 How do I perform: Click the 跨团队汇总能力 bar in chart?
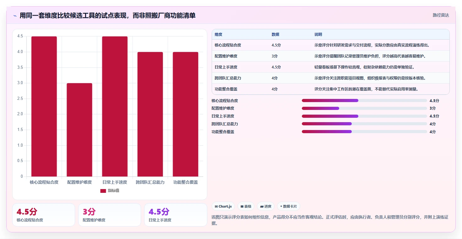coord(150,114)
